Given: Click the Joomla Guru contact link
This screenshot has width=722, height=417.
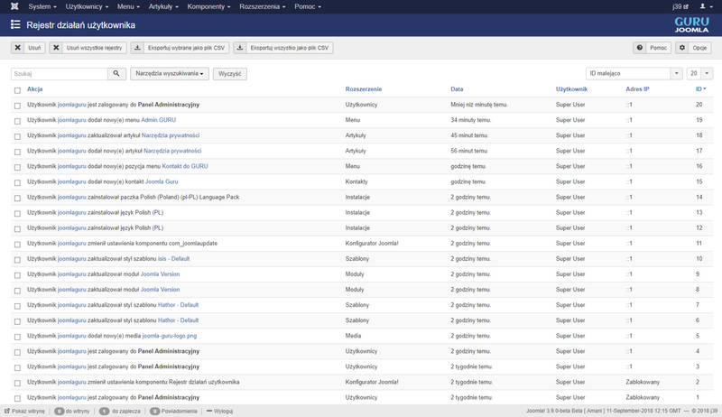Looking at the screenshot, I should tap(162, 181).
